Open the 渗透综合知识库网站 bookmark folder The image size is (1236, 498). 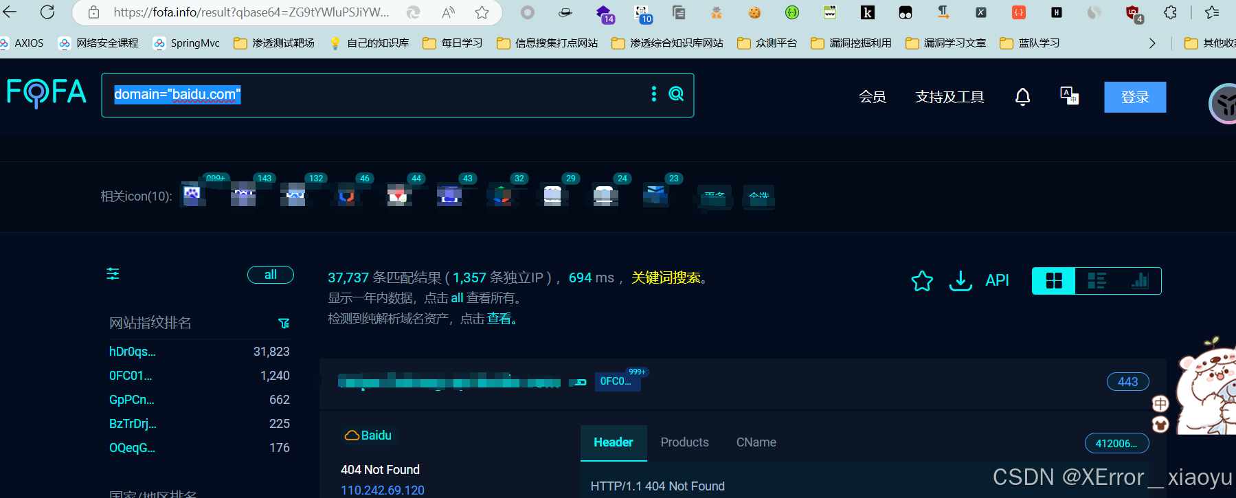tap(668, 43)
